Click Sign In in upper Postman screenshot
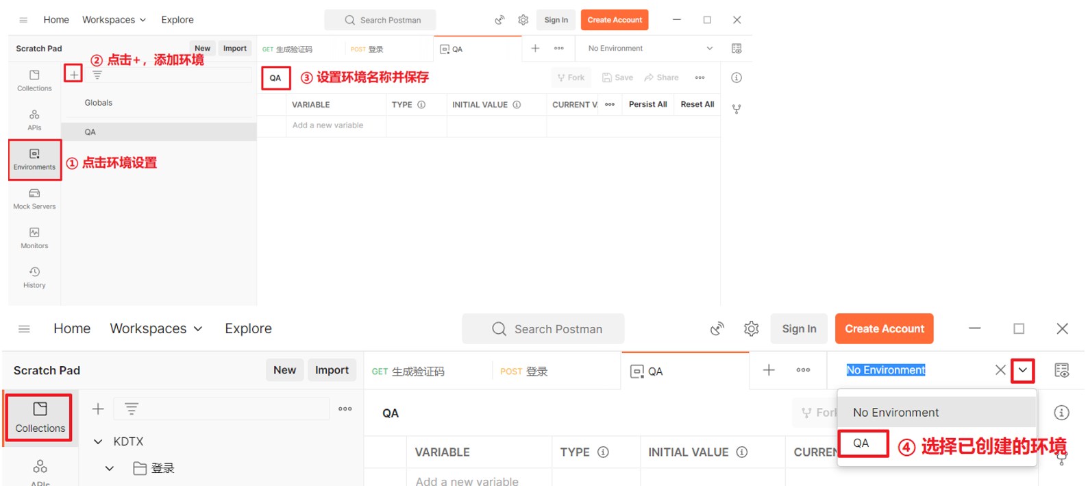 556,20
